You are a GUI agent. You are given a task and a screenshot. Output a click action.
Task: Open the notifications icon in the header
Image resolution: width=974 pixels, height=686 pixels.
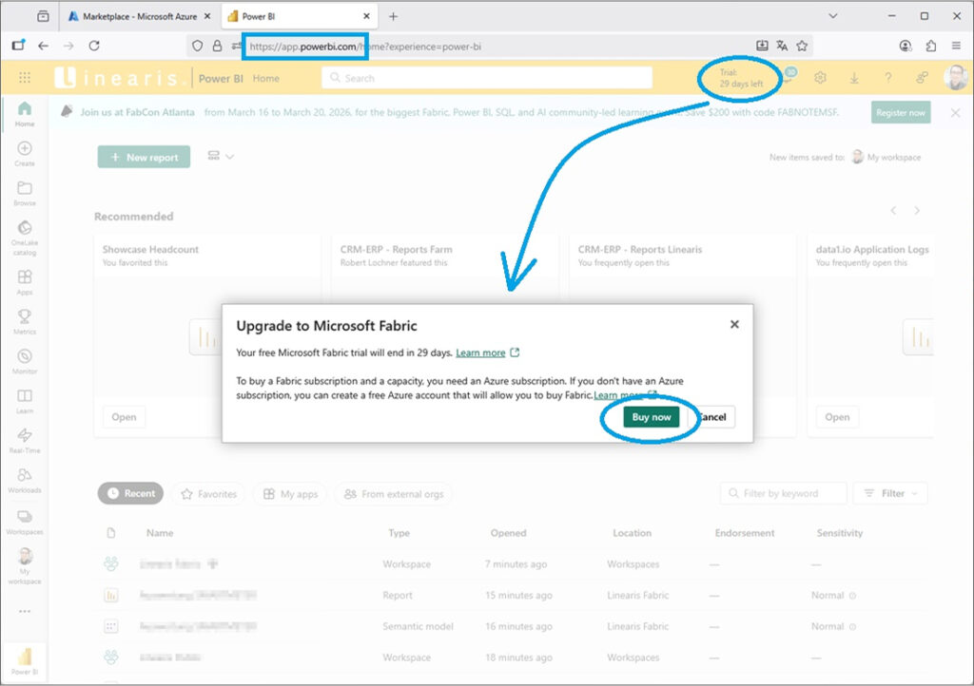(790, 75)
